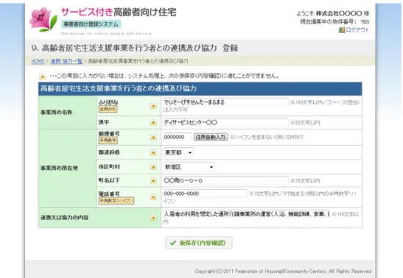Click the required icon in the ふりがな row

[x=153, y=106]
